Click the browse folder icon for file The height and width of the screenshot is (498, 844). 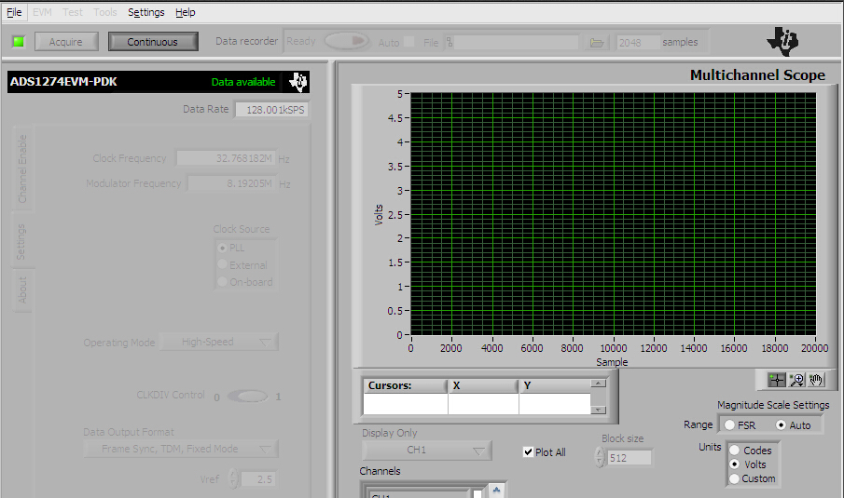click(598, 42)
